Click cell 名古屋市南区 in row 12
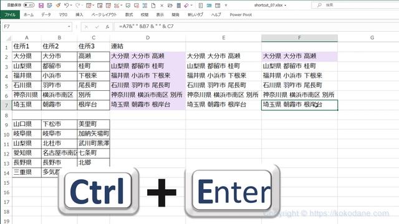The width and height of the screenshot is (399, 224). pos(59,153)
